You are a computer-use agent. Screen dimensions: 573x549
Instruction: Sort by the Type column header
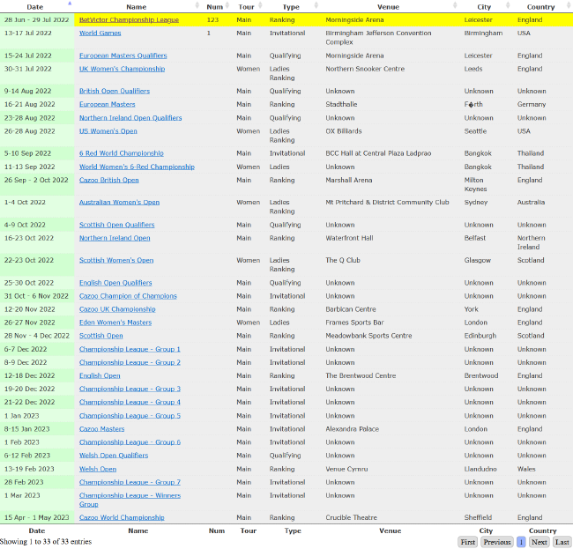coord(293,6)
